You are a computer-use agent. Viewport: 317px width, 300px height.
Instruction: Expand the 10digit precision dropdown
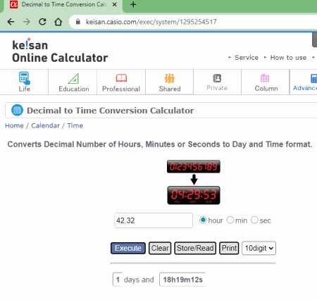[x=259, y=248]
